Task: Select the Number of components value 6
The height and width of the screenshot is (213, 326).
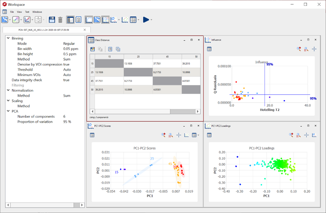Action: pyautogui.click(x=64, y=116)
